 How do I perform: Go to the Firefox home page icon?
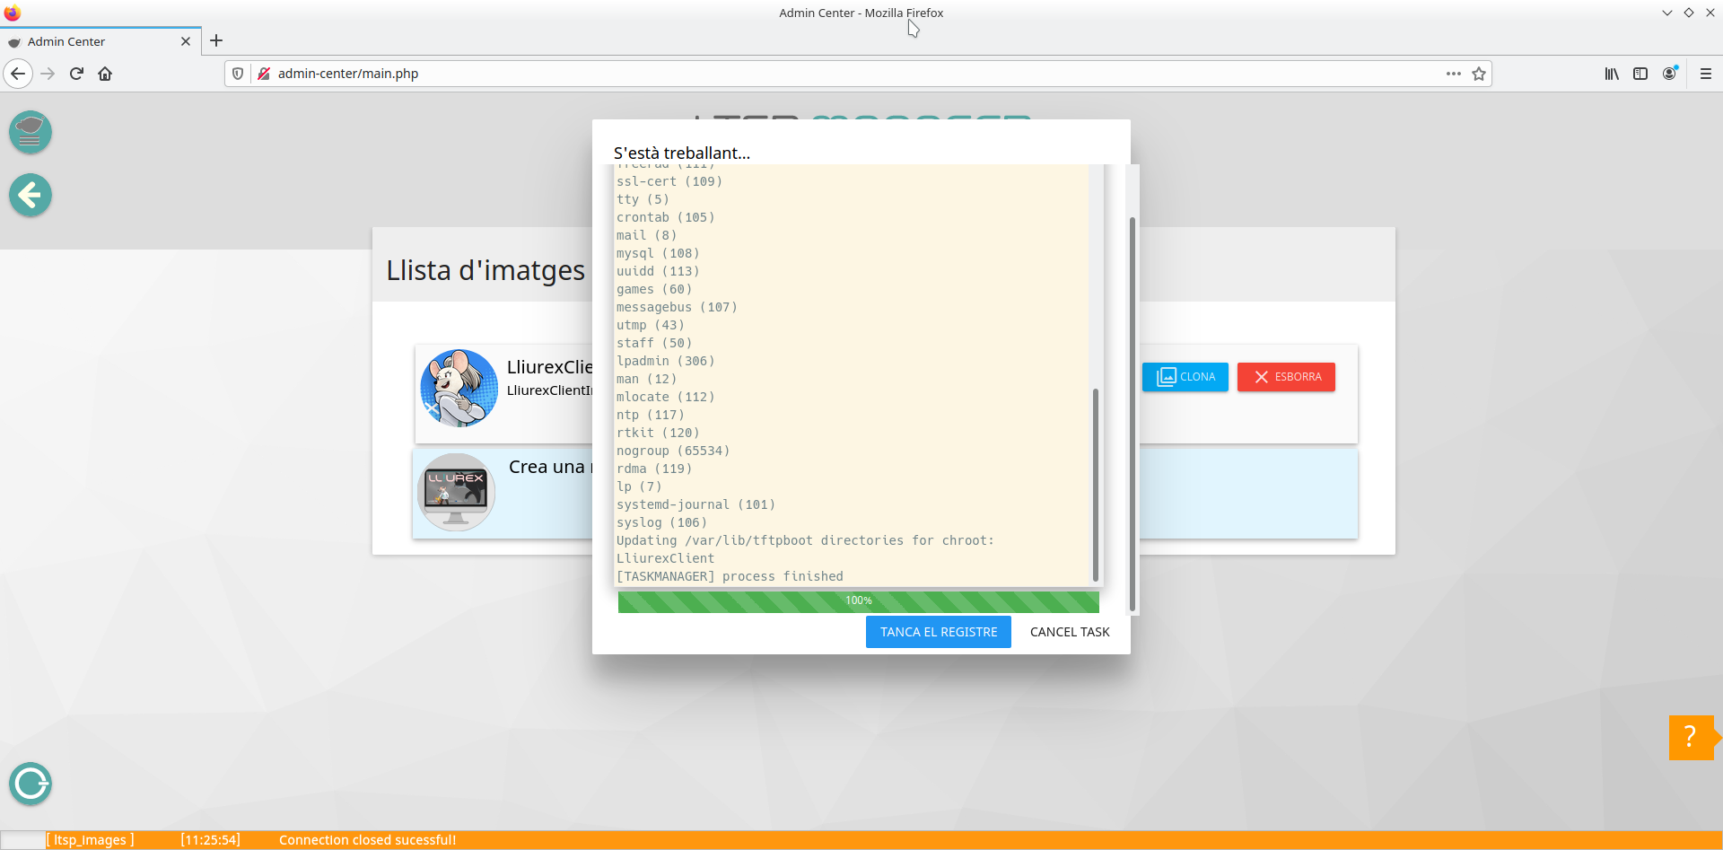pyautogui.click(x=105, y=74)
